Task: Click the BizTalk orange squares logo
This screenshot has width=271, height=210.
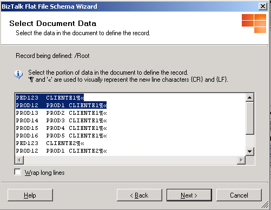Action: pyautogui.click(x=254, y=23)
